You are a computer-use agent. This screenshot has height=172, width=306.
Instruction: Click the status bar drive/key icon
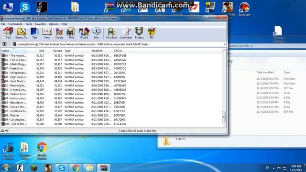pos(4,131)
